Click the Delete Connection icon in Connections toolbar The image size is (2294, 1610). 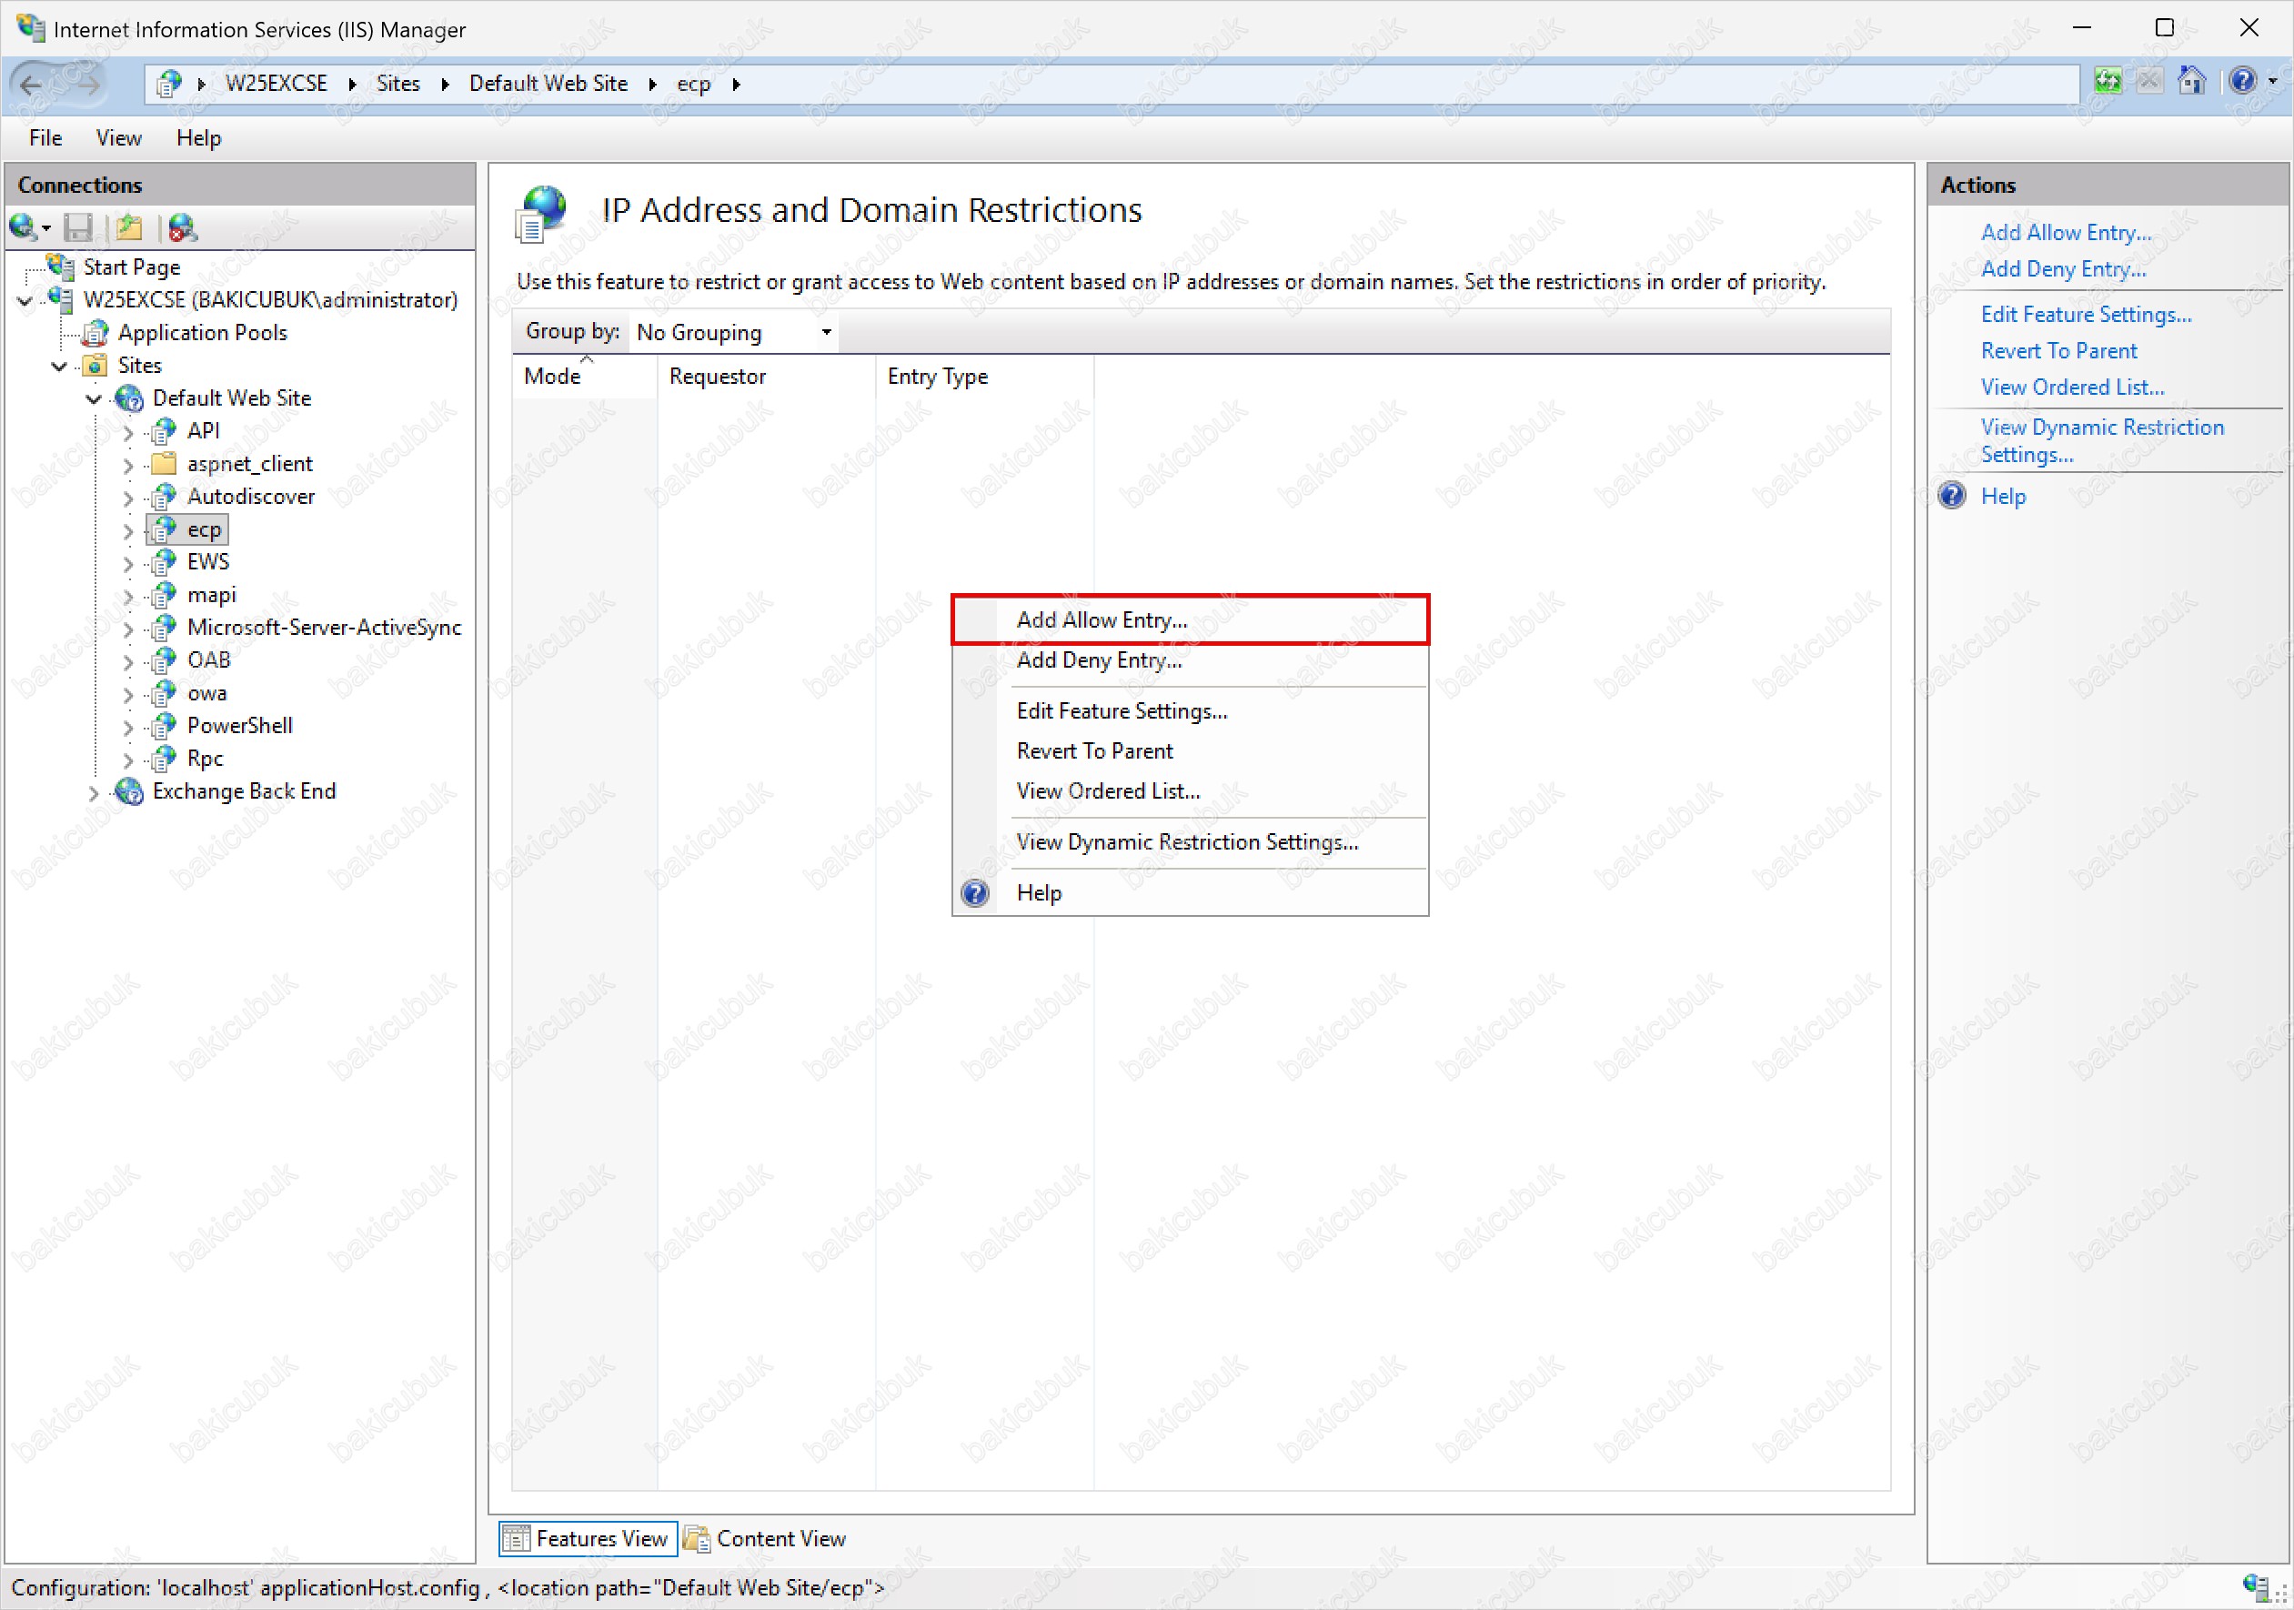(x=182, y=229)
